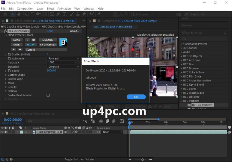
Task: Click the 04s mark on time ruler
Action: click(166, 122)
